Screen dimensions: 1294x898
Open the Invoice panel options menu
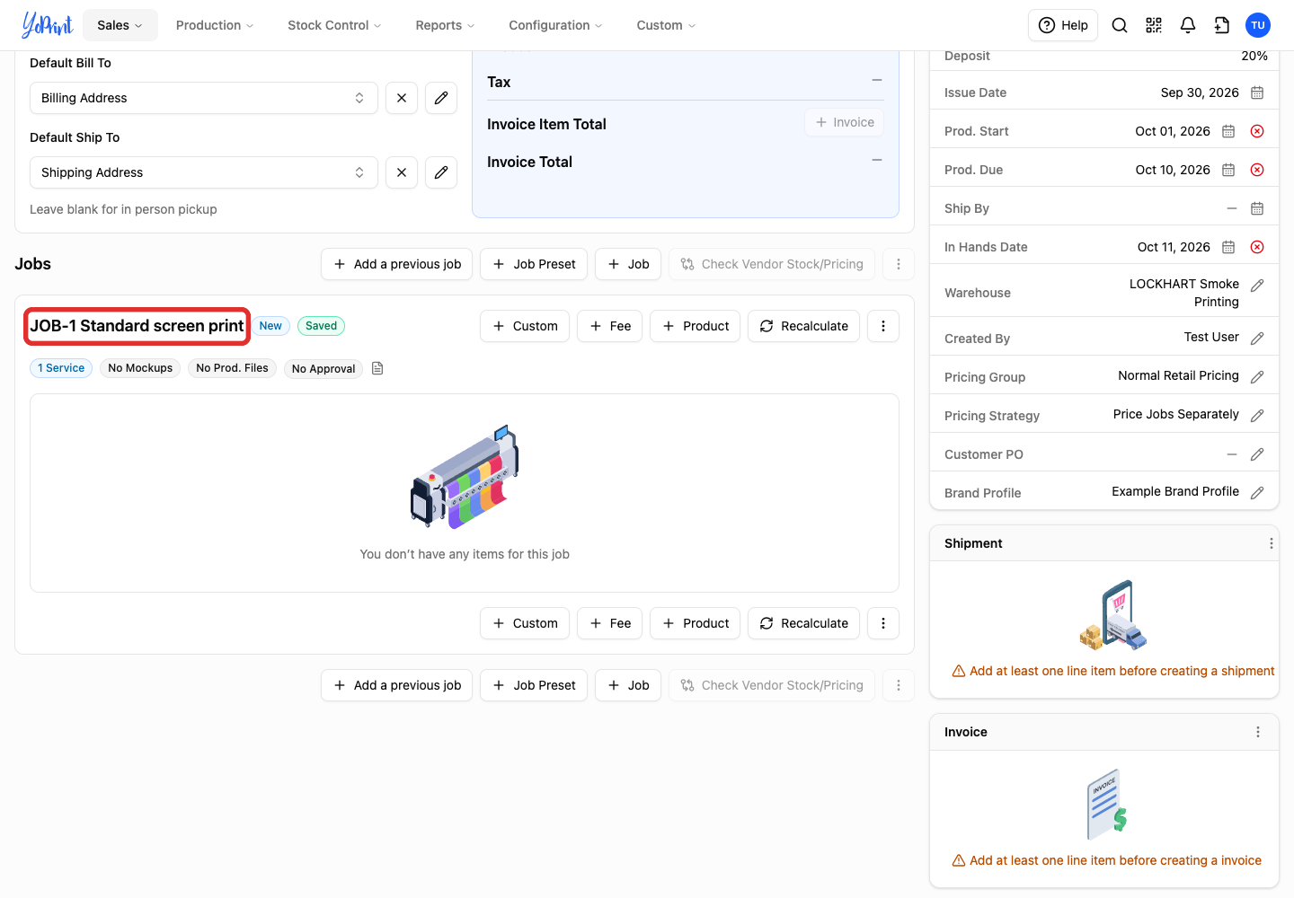pos(1258,732)
